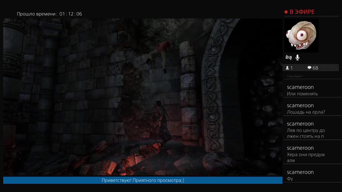Image resolution: width=342 pixels, height=192 pixels.
Task: Select the comment "Или поменять"
Action: [302, 94]
